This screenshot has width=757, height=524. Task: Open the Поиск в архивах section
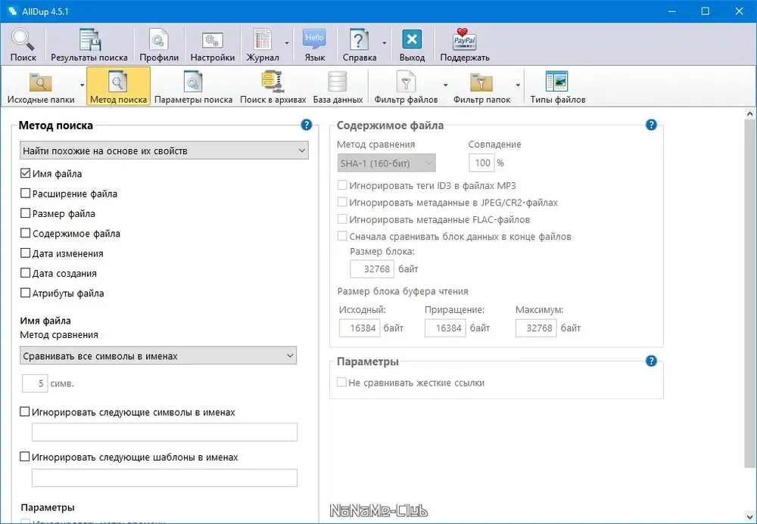[x=273, y=86]
